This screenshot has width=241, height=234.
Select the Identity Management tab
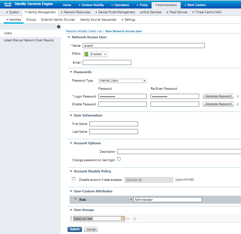point(40,12)
